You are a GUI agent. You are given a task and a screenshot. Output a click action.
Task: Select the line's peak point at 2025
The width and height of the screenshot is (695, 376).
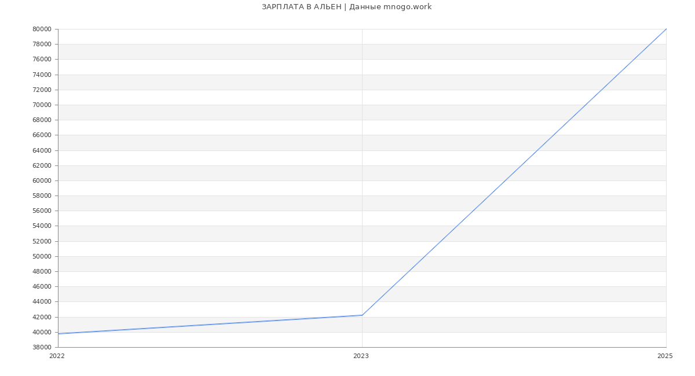(666, 29)
